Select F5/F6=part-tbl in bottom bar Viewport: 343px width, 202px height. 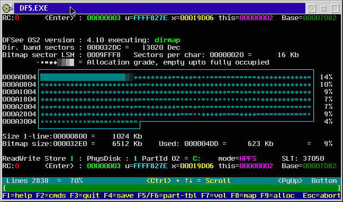[x=167, y=196]
